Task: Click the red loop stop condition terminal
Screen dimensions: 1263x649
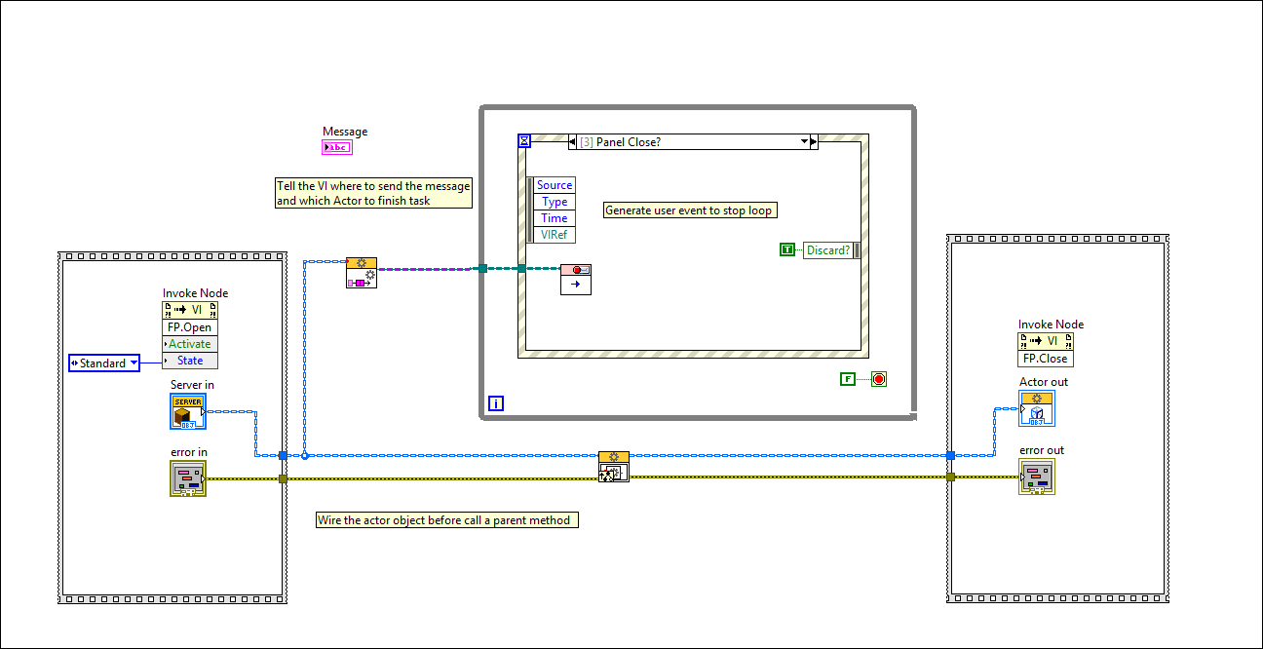Action: [878, 378]
